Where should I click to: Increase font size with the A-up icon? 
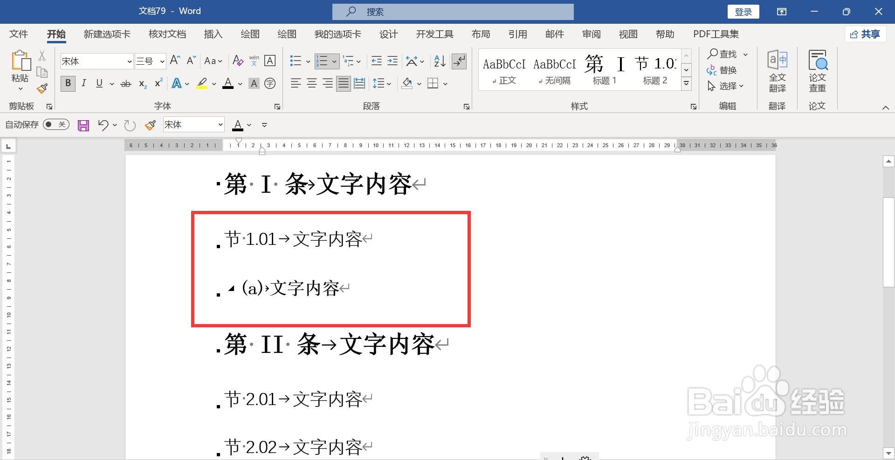pos(175,61)
